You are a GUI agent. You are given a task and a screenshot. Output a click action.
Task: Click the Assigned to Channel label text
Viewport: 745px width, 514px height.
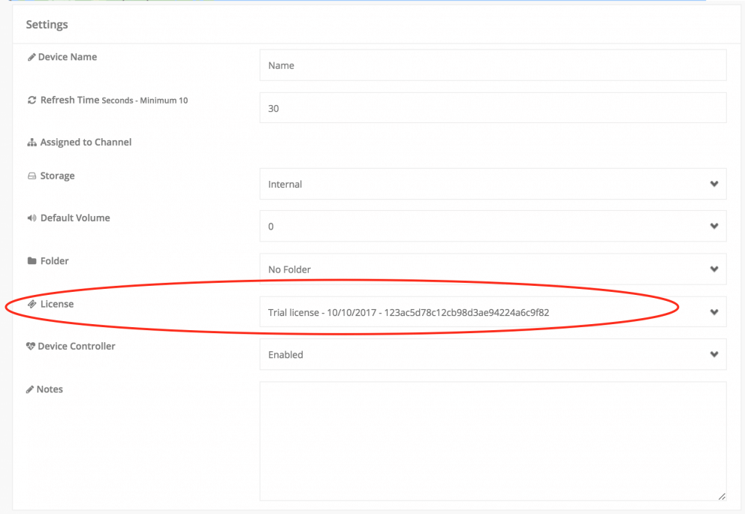(86, 143)
